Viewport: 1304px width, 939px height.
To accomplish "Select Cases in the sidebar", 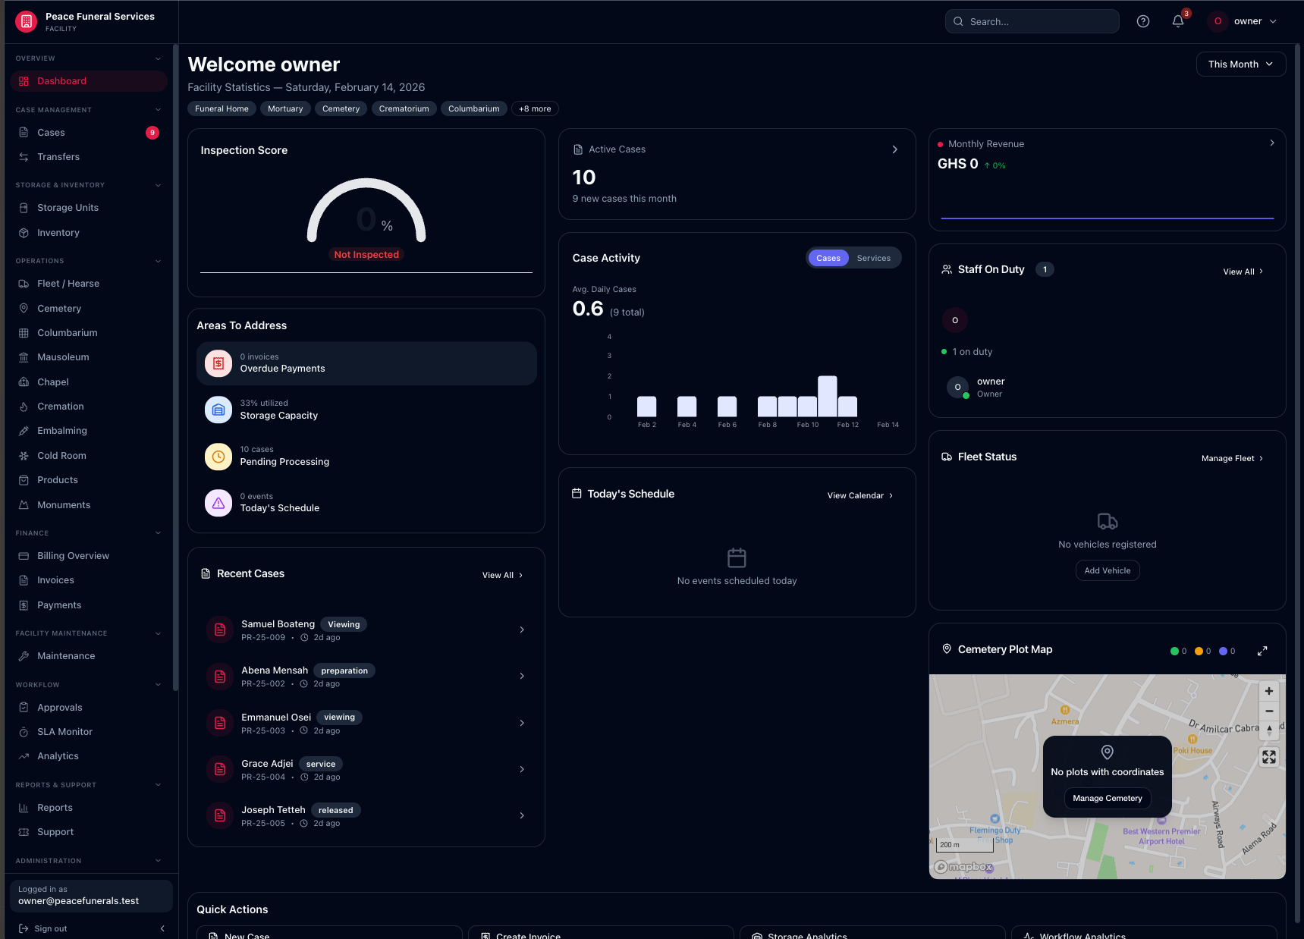I will tap(50, 132).
